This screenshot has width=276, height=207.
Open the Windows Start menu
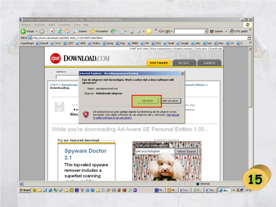(25, 190)
